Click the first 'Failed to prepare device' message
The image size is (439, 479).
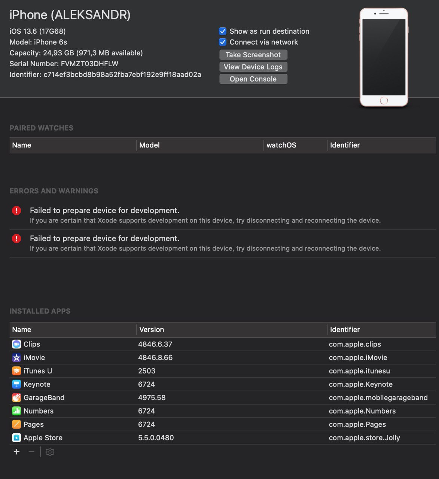point(104,210)
